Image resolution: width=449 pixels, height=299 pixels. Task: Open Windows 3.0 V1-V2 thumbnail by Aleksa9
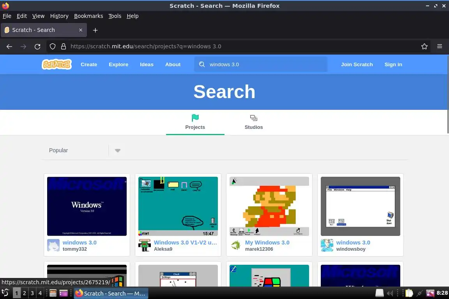(178, 206)
